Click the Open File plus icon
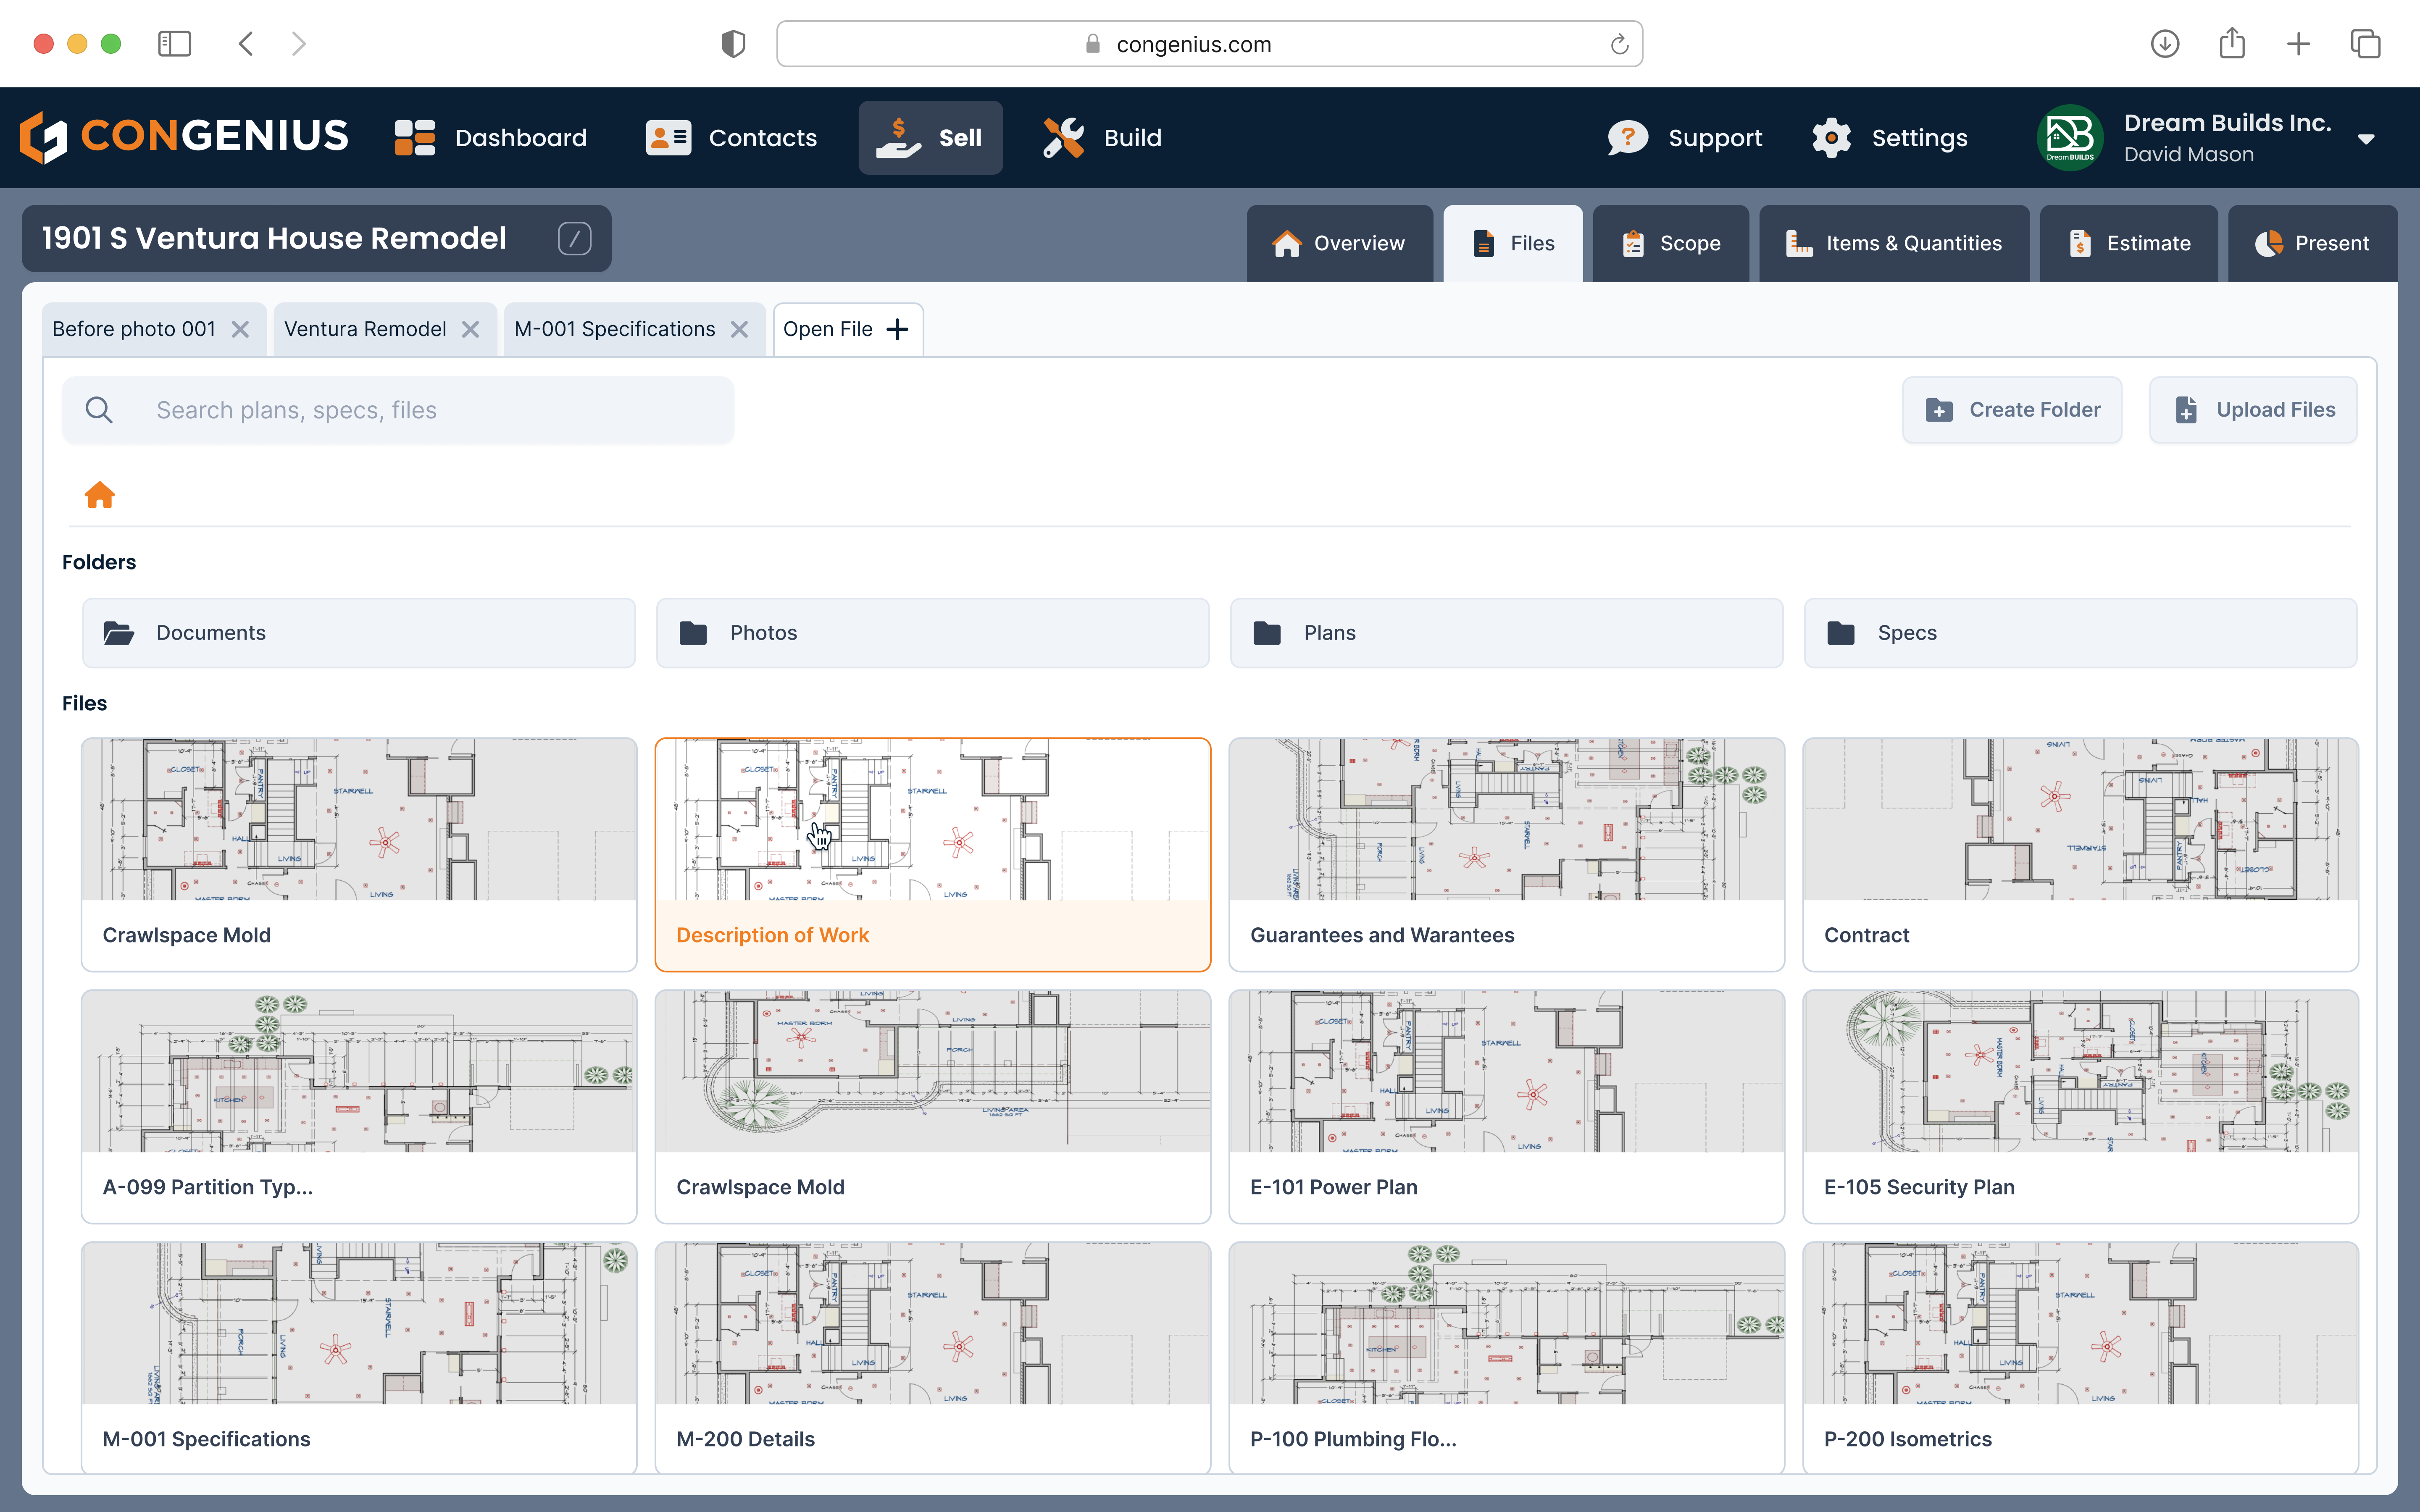The height and width of the screenshot is (1512, 2420). (x=897, y=329)
